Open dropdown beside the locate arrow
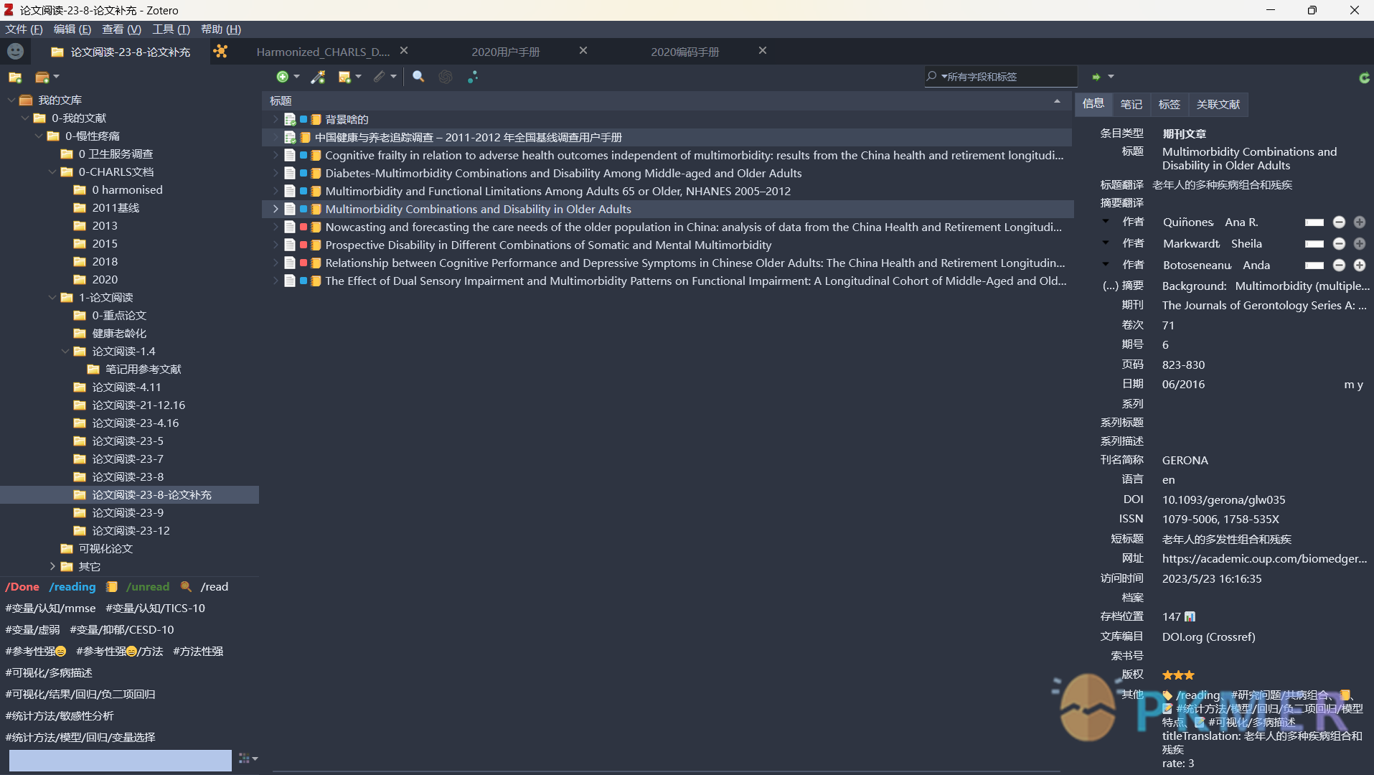 (x=1111, y=77)
